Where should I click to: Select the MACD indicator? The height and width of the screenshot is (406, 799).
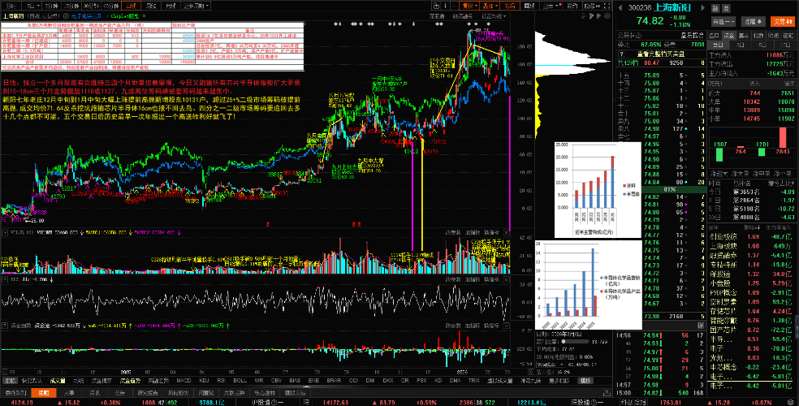tap(184, 381)
